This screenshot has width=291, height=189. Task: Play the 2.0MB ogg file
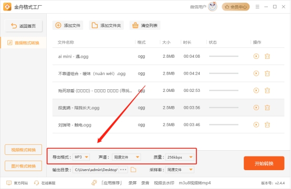point(256,90)
